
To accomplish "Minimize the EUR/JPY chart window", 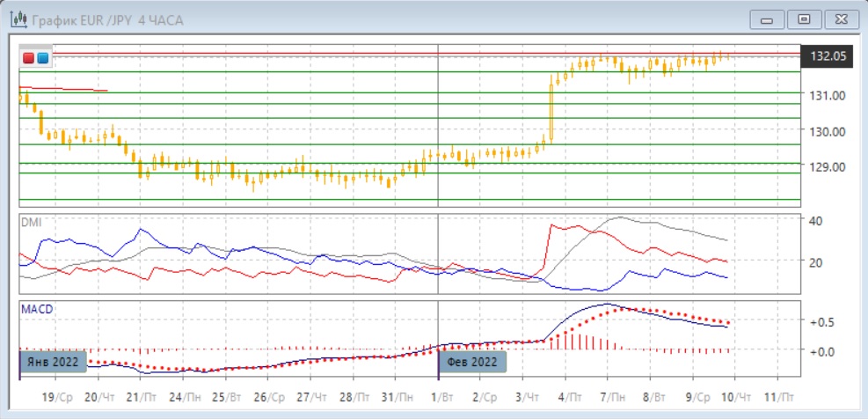I will point(766,19).
